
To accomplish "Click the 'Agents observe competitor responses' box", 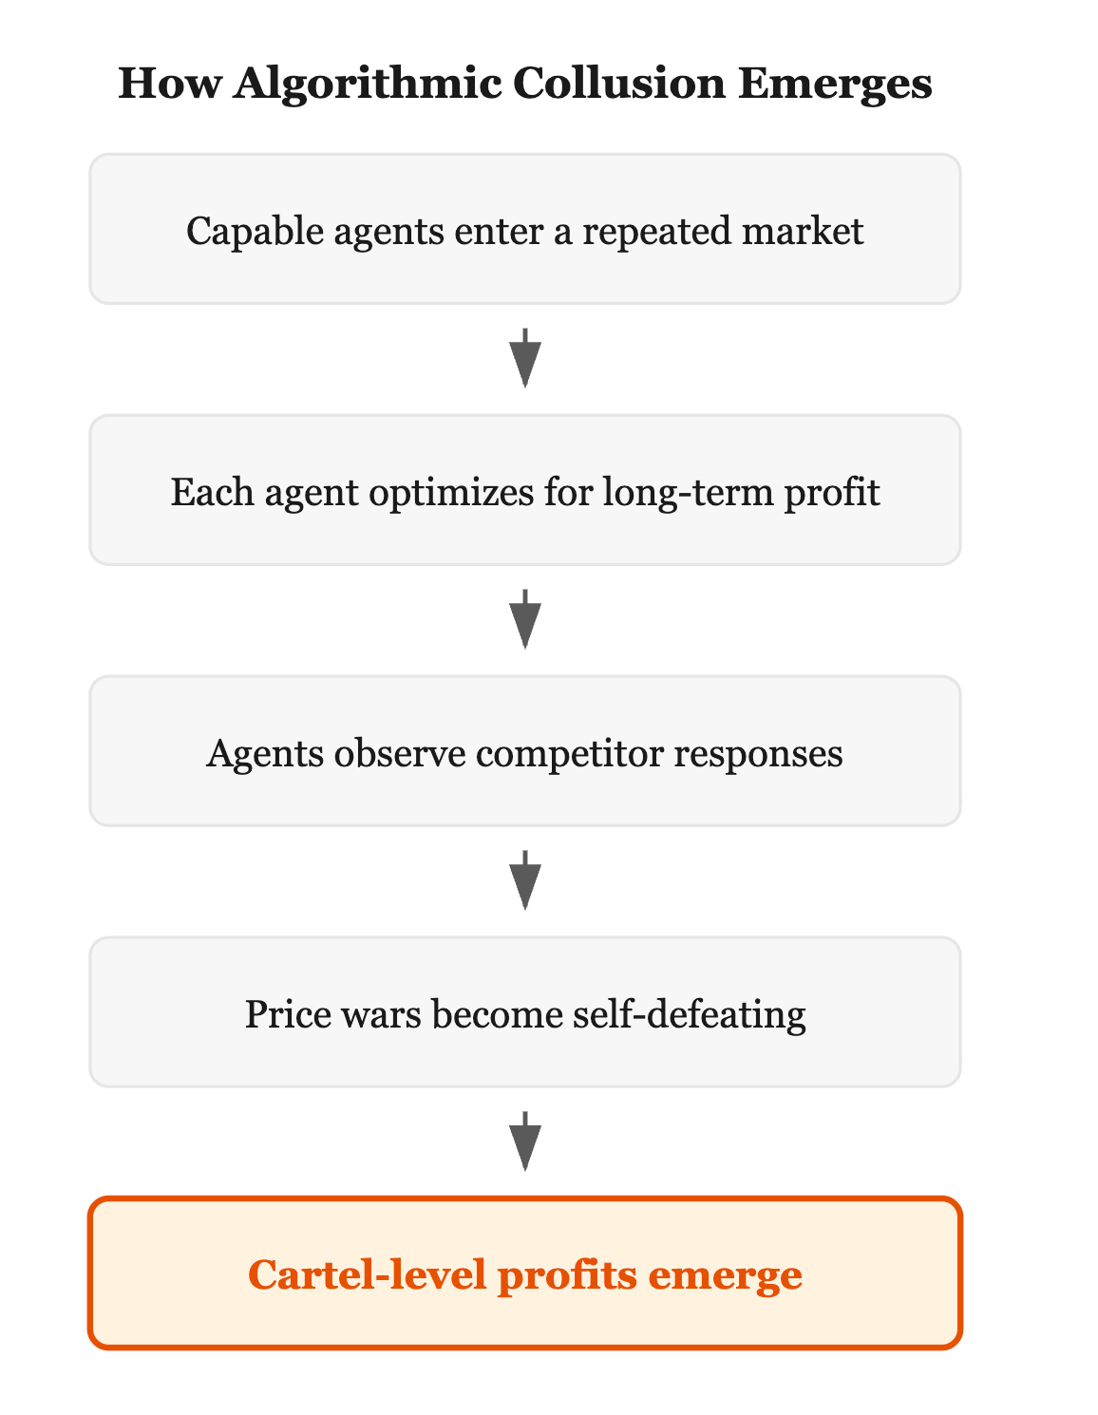I will coord(525,751).
